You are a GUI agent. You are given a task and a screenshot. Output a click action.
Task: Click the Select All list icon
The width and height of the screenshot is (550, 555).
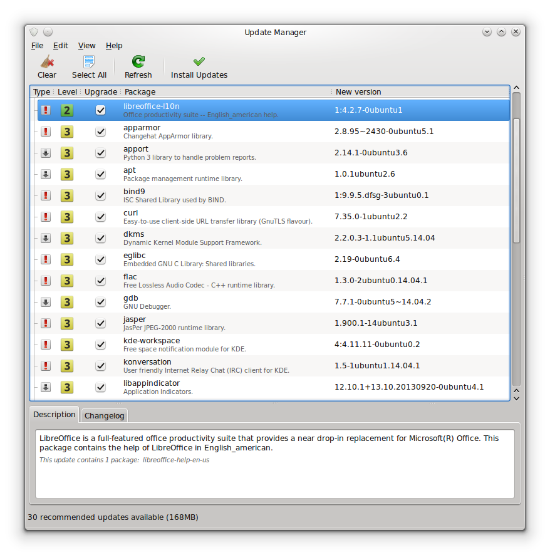pos(89,62)
